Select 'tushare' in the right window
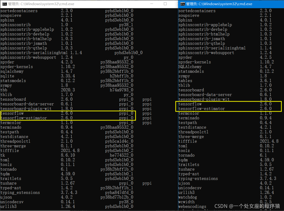Screen dimensions: 284x211 tap(186, 169)
